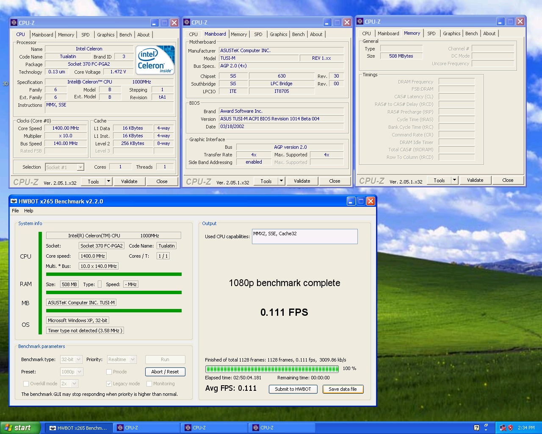Switch to Mainboard tab in first CPU-Z window
Image resolution: width=542 pixels, height=434 pixels.
42,35
